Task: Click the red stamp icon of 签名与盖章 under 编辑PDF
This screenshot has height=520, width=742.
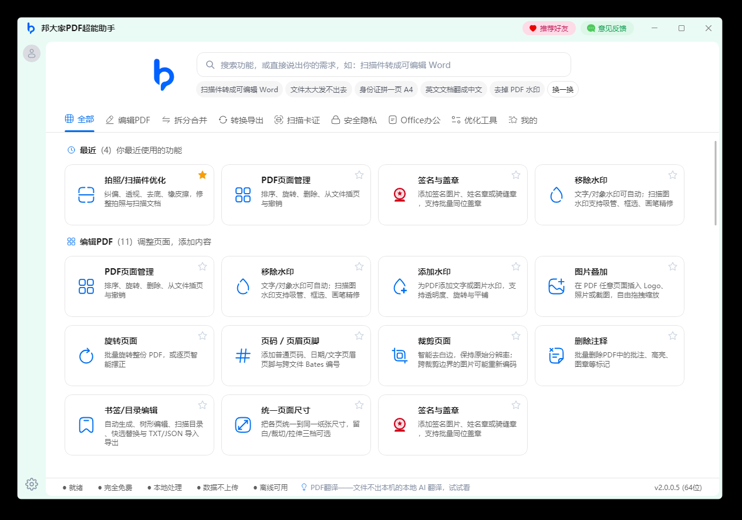Action: pyautogui.click(x=400, y=425)
